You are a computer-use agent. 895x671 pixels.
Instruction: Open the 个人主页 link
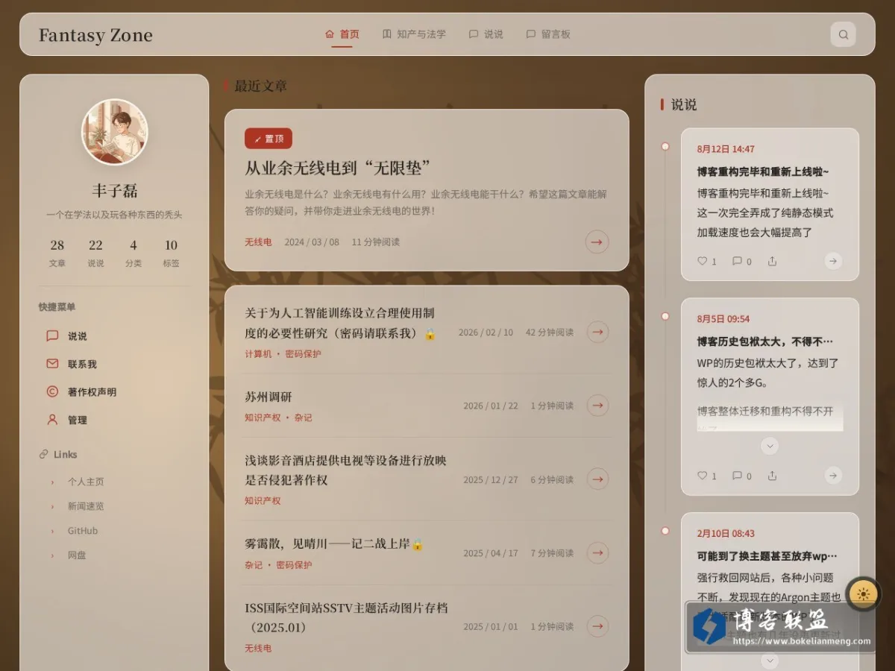click(x=86, y=482)
